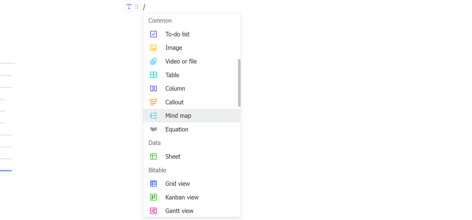Jump to the blue highlighted outline marker

tap(6, 171)
